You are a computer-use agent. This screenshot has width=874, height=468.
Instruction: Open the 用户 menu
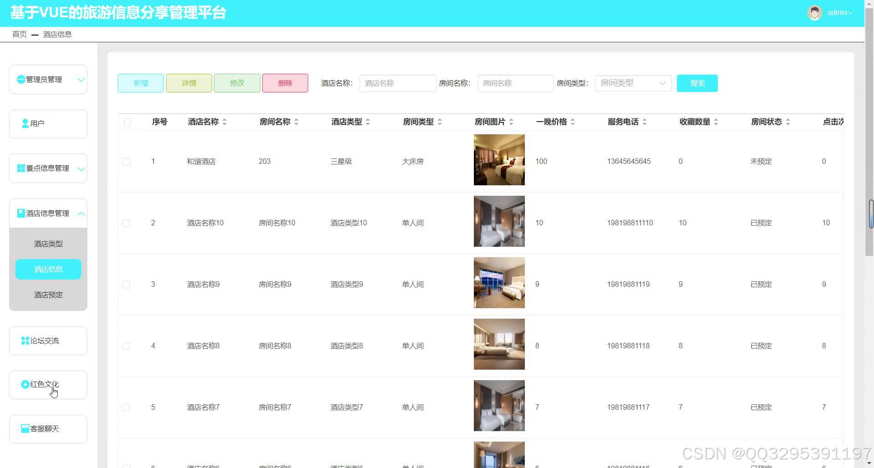click(x=48, y=124)
